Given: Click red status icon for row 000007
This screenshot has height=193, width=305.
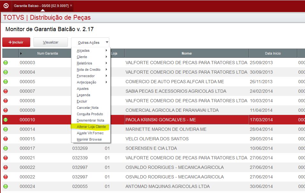Looking at the screenshot, I should (6, 91).
